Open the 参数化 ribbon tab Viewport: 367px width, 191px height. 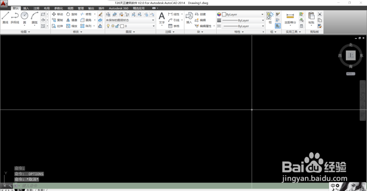coord(58,8)
